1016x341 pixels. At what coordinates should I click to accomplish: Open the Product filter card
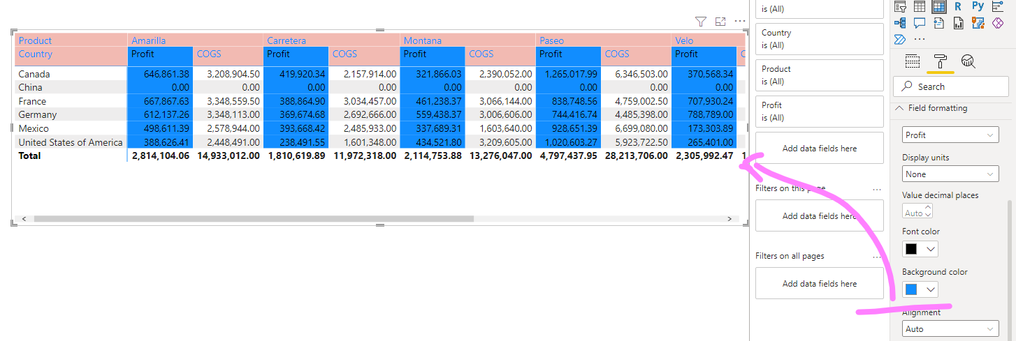(x=820, y=75)
